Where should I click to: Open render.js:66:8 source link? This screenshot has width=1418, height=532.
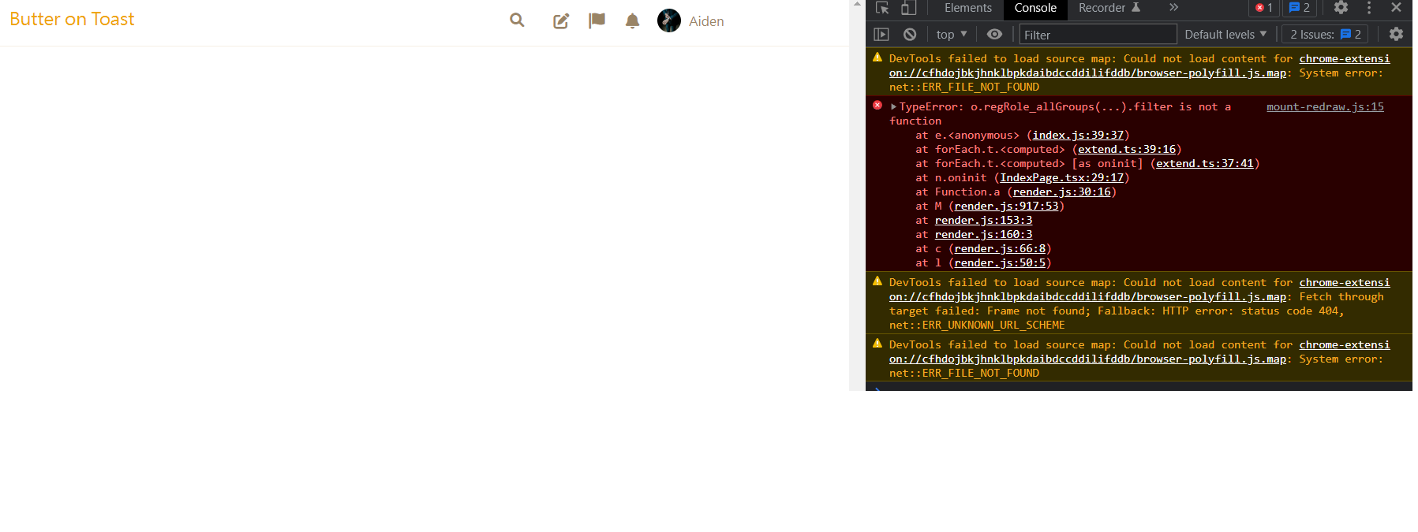(1000, 249)
